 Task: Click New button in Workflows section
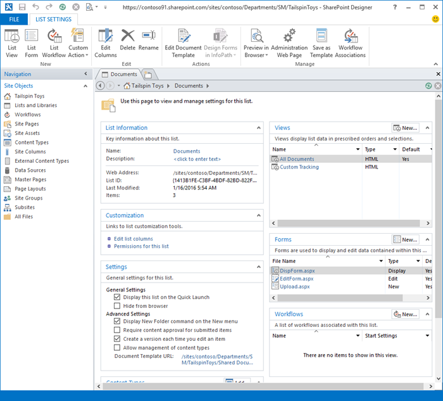pyautogui.click(x=406, y=314)
